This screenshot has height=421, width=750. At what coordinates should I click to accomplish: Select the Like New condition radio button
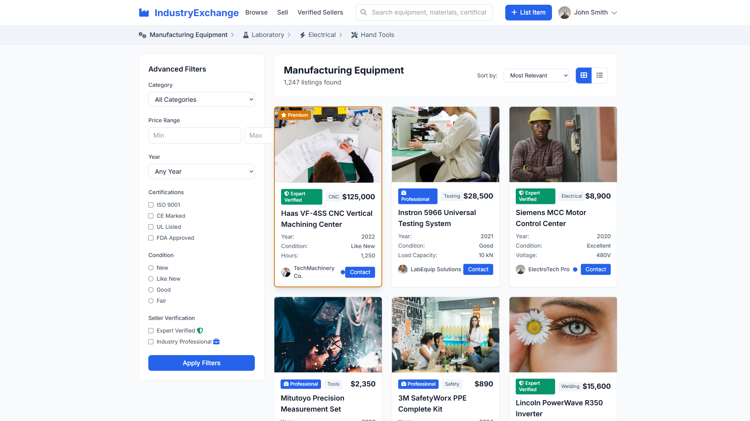(x=151, y=279)
